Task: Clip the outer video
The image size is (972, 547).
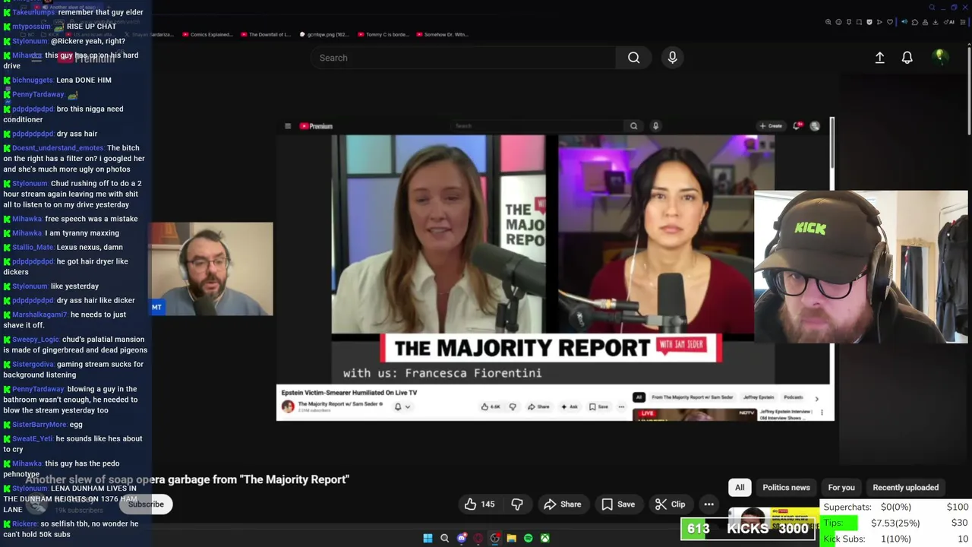Action: [670, 504]
